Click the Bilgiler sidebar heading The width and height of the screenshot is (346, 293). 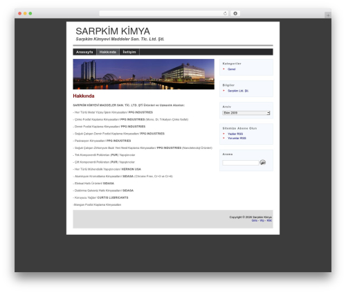(228, 85)
